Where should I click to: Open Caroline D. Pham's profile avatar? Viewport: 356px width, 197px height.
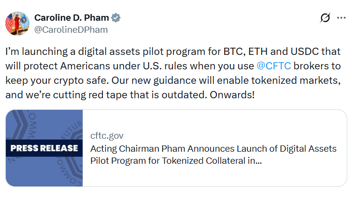15,22
